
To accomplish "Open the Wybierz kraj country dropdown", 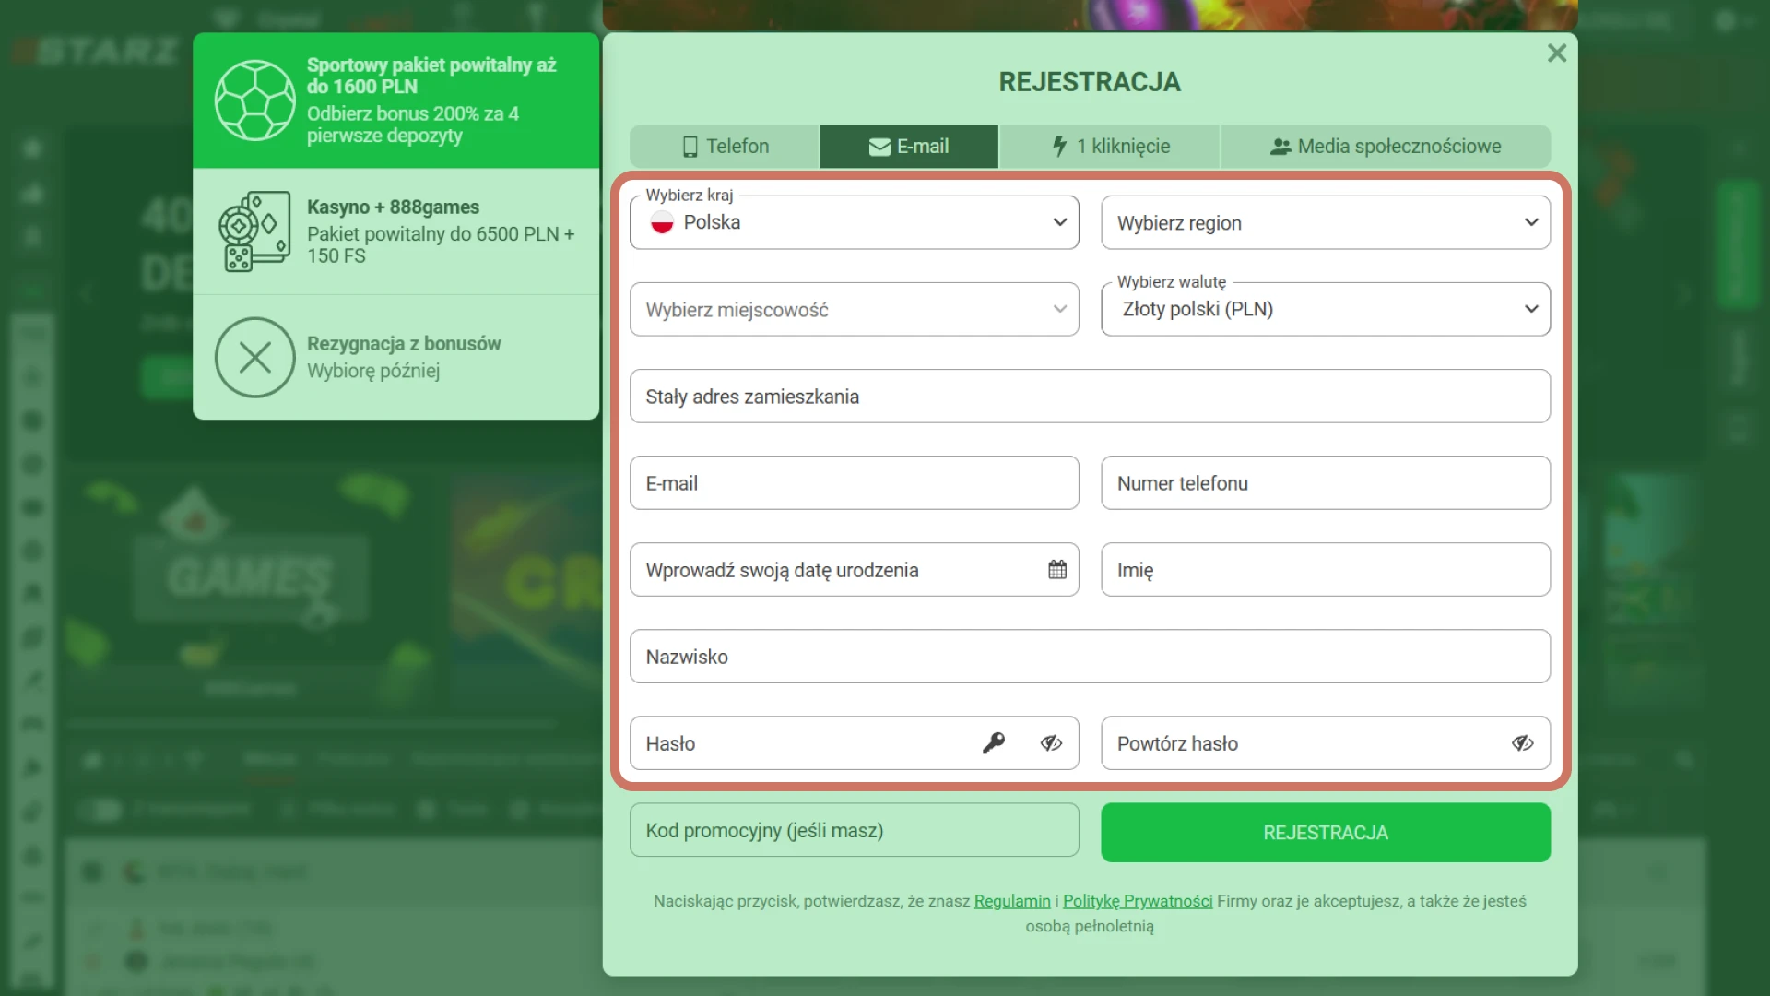I will click(854, 222).
